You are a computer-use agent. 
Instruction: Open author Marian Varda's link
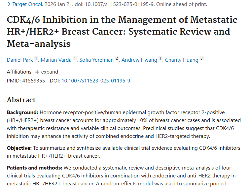(x=56, y=60)
